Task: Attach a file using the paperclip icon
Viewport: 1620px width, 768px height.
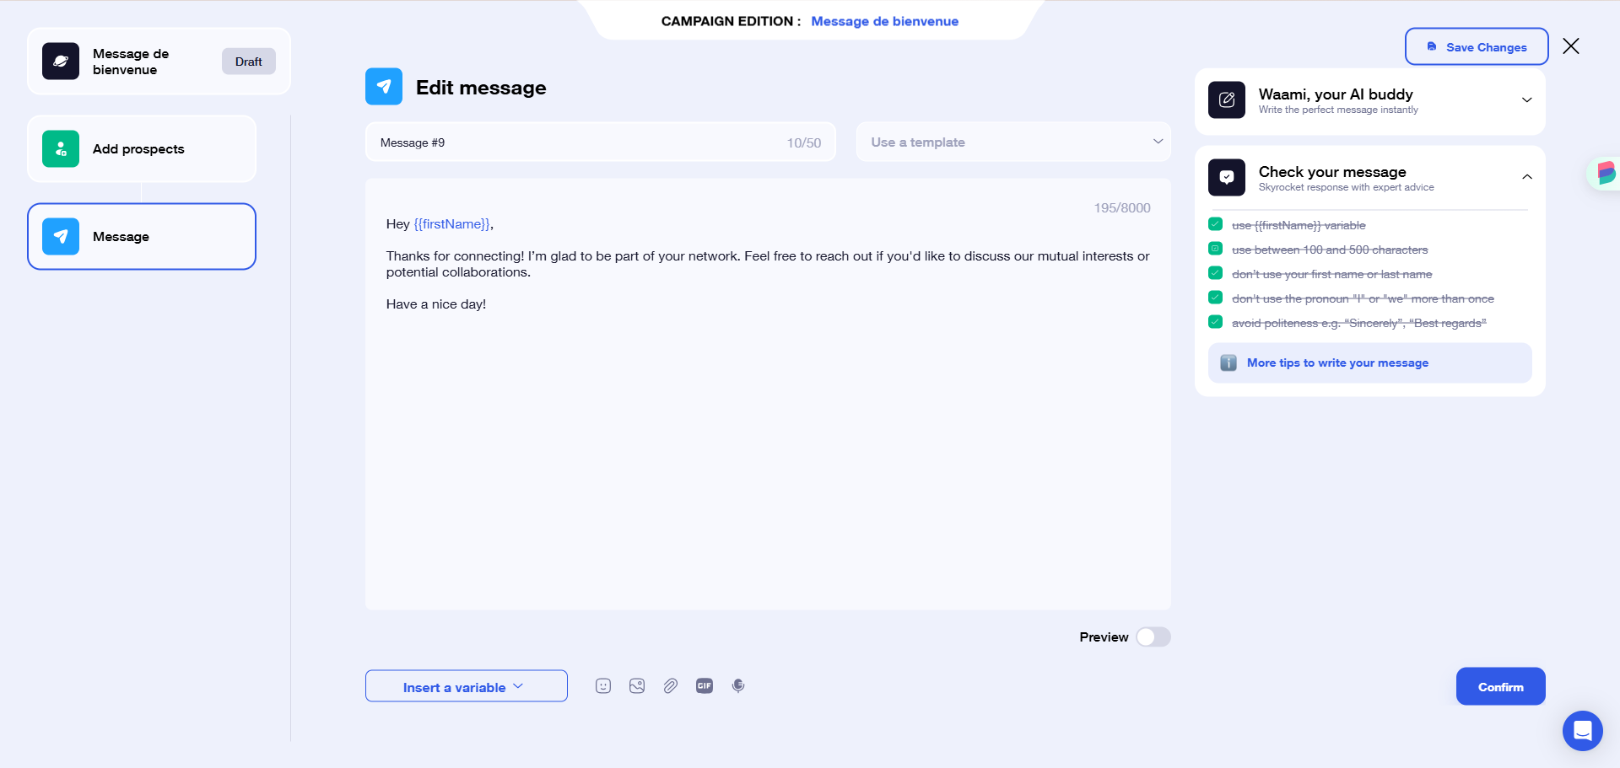Action: pyautogui.click(x=671, y=685)
